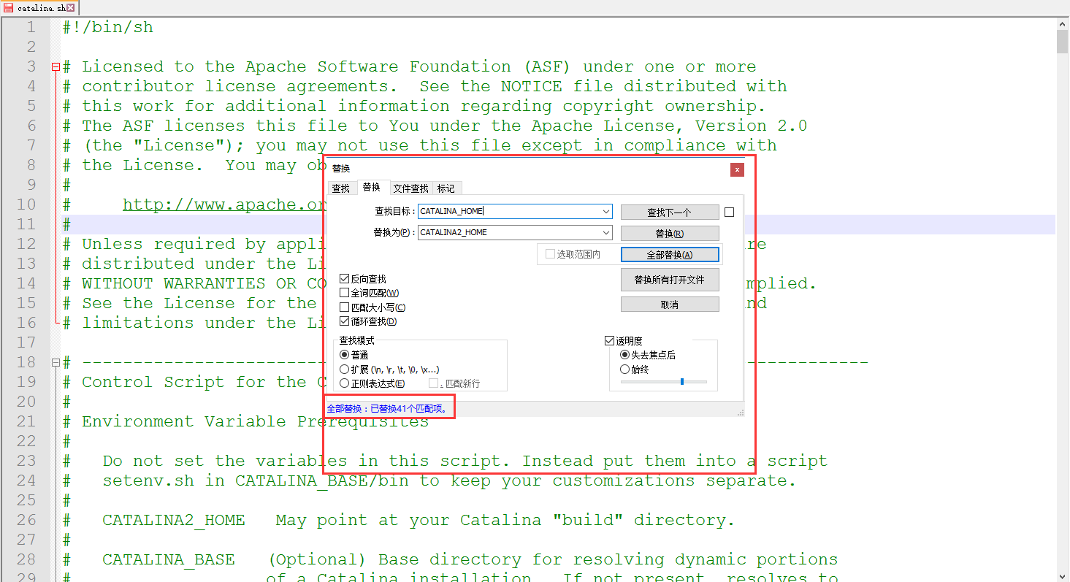Uncheck the 反向查找 checkbox
Viewport: 1070px width, 582px height.
click(345, 279)
